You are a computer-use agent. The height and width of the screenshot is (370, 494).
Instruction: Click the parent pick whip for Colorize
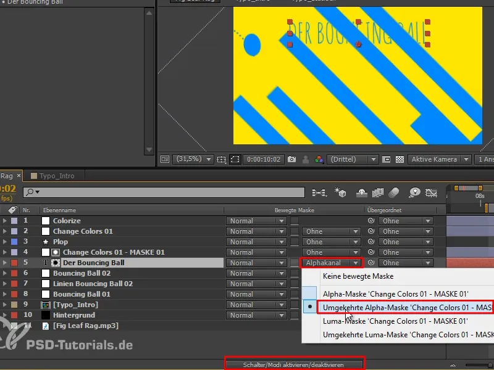(371, 221)
